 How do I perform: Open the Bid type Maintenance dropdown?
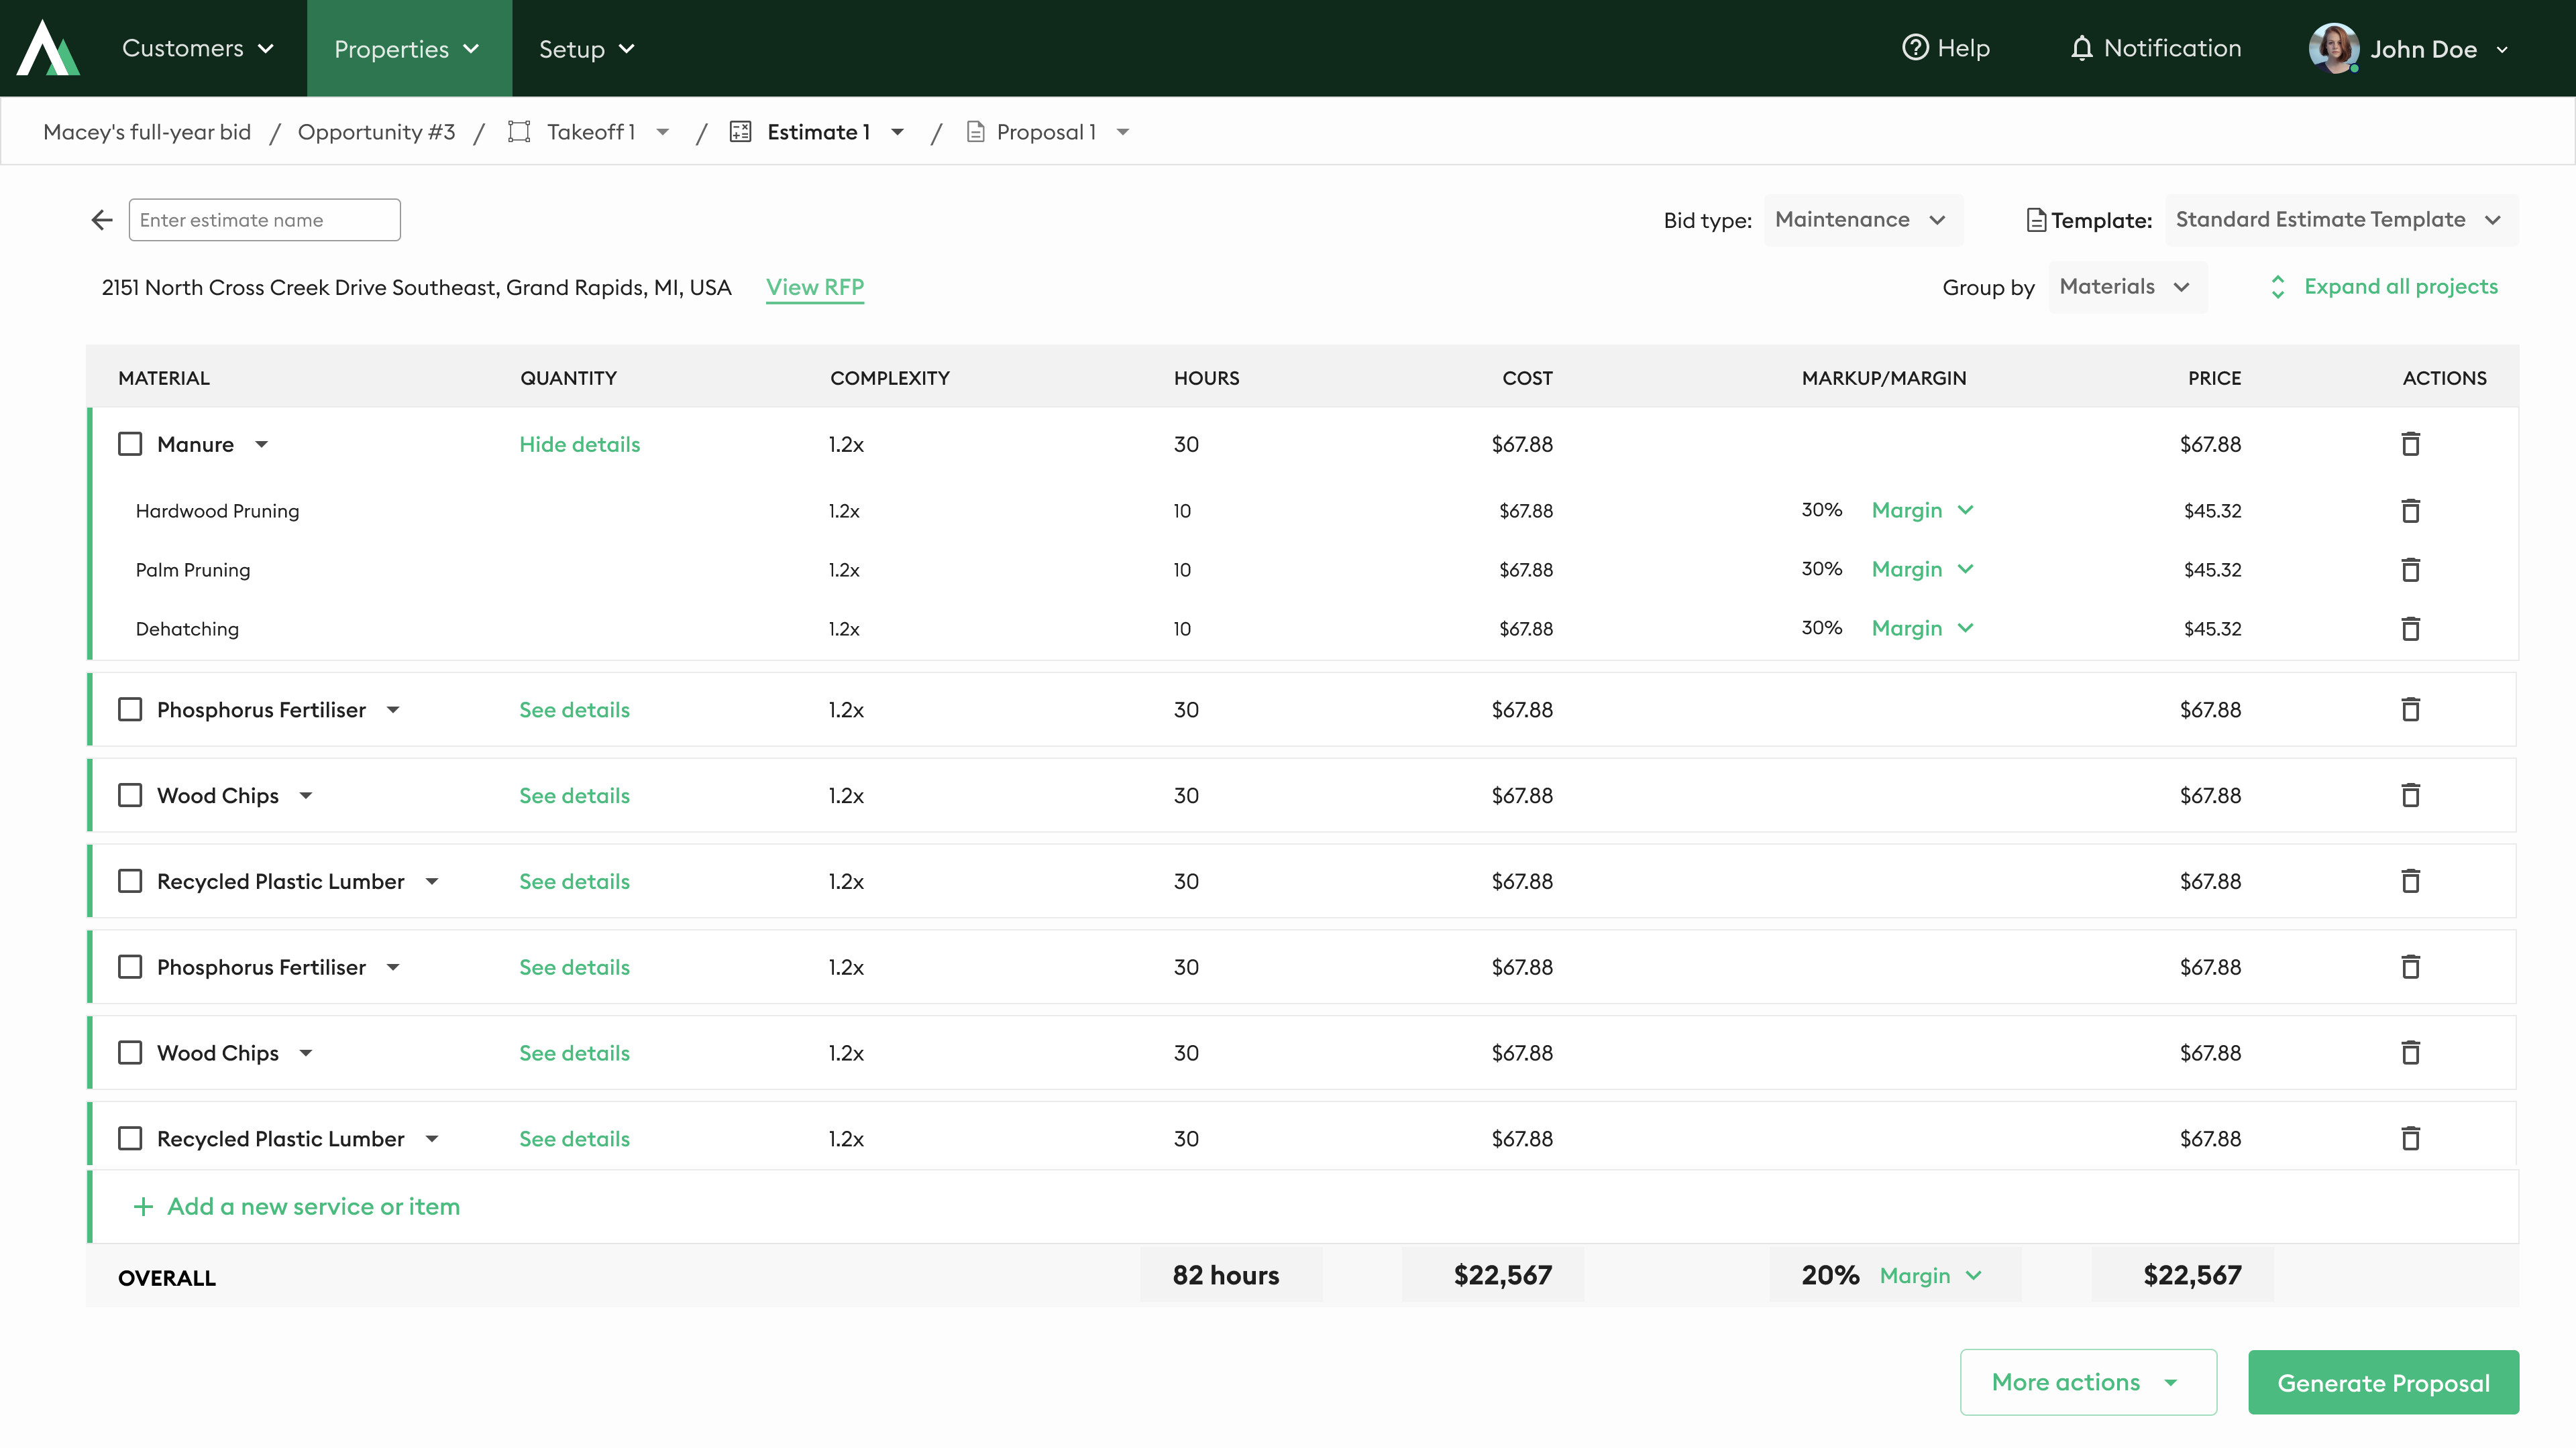point(1861,220)
